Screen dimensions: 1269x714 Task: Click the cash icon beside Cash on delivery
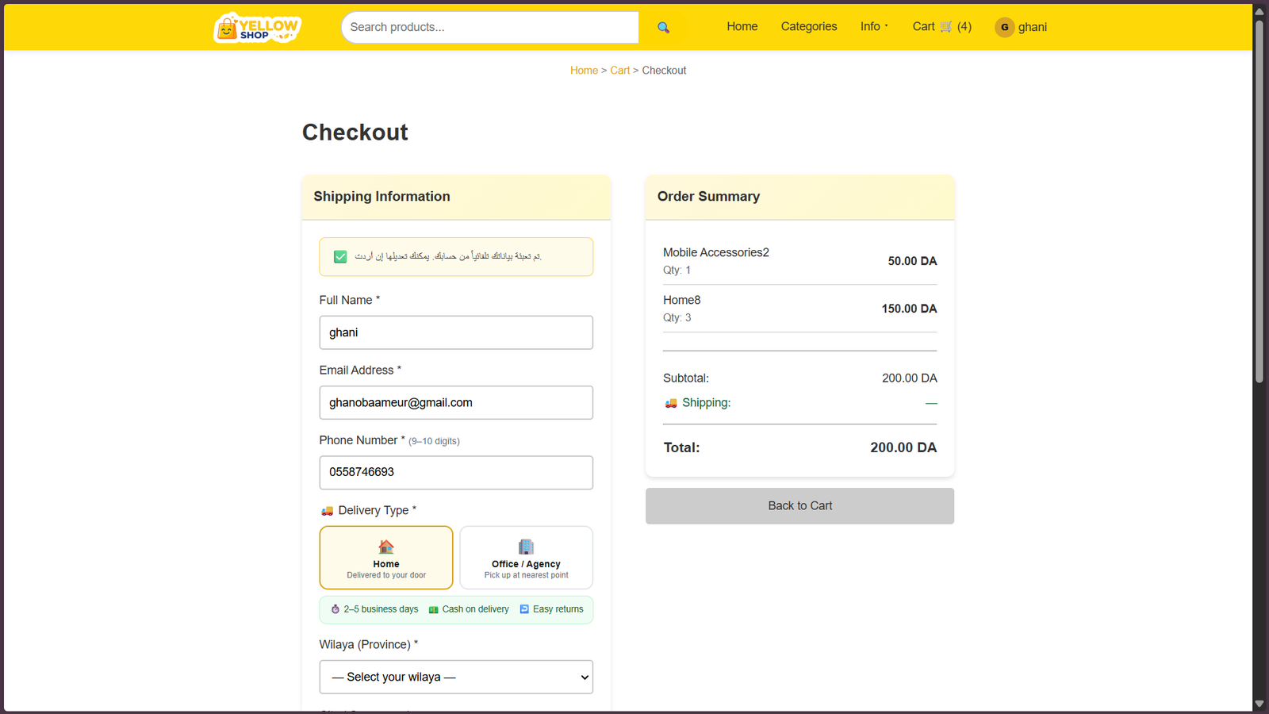[x=434, y=609]
